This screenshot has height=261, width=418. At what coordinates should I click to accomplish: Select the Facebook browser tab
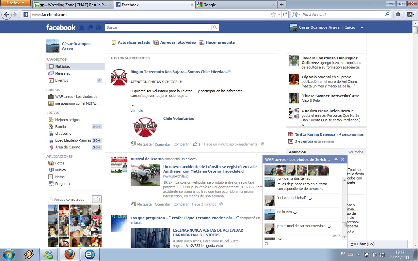(154, 5)
